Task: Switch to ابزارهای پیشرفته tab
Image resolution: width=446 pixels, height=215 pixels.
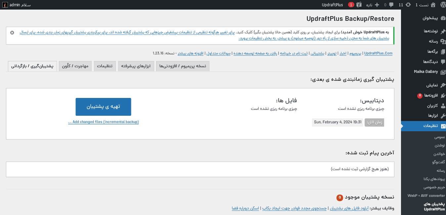Action: (136, 66)
